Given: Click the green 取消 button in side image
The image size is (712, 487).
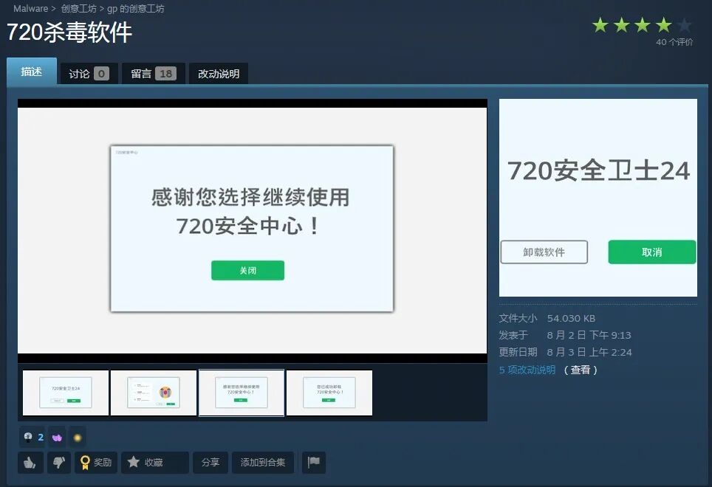Looking at the screenshot, I should tap(652, 252).
